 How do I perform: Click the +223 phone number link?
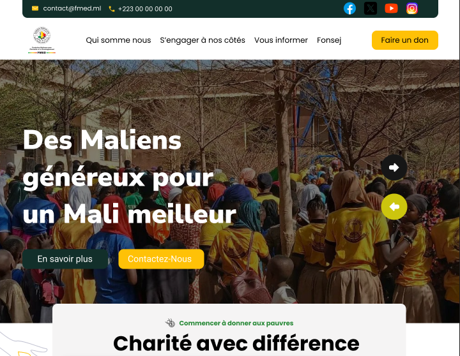click(x=145, y=9)
